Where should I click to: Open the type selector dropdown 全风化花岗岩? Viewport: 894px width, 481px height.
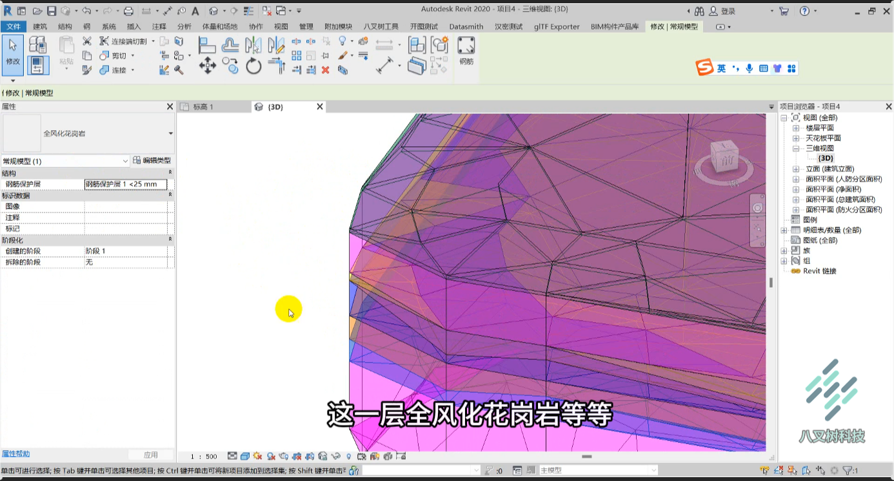(171, 133)
